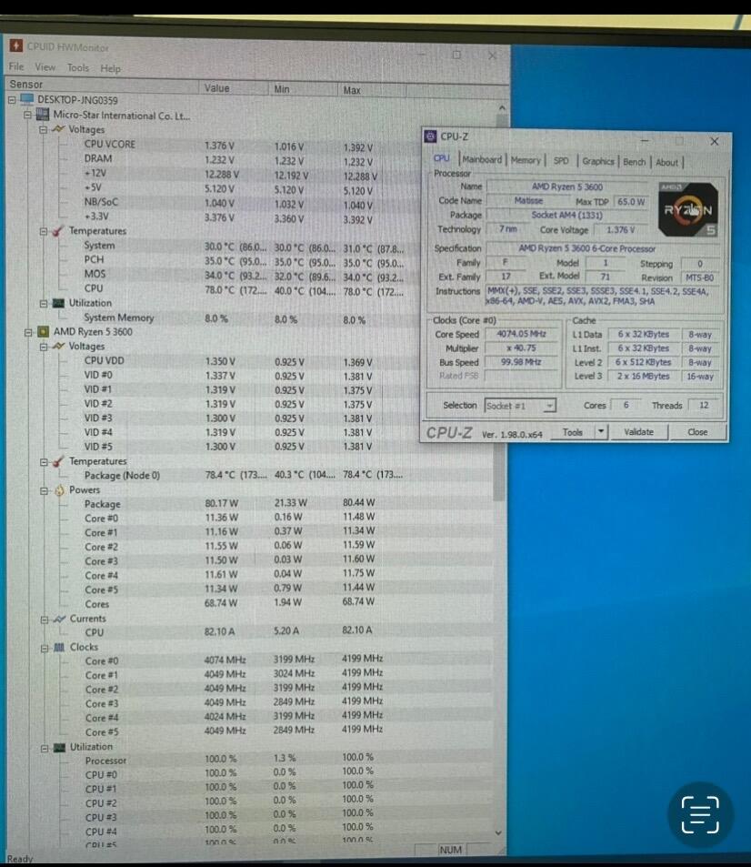Click the Tools button in CPU-Z
751x867 pixels.
tap(573, 432)
